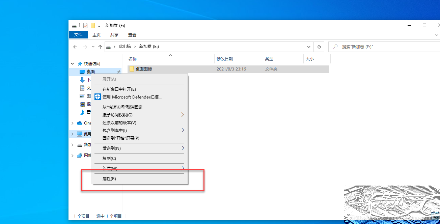
Task: Click 新加卷 (E:) in address bar path
Action: coord(149,47)
